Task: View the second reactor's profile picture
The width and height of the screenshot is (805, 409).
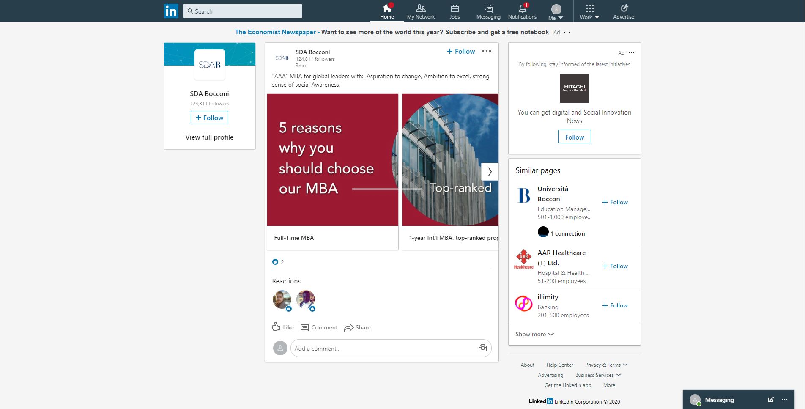Action: coord(306,300)
